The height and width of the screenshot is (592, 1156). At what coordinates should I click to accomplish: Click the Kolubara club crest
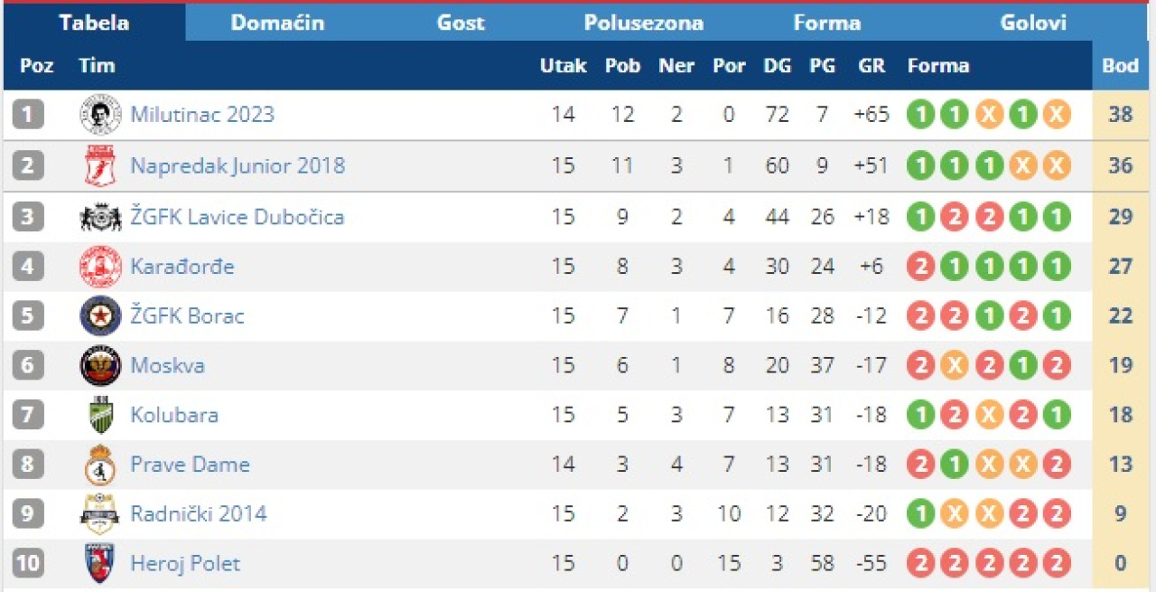point(100,415)
